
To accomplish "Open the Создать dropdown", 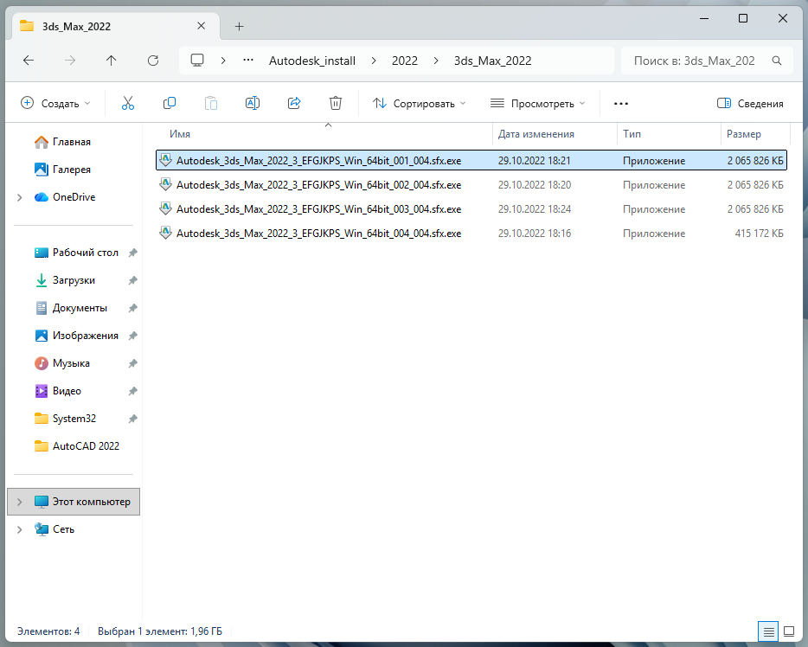I will 55,104.
